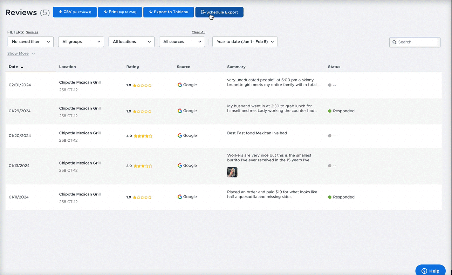452x275 pixels.
Task: Click the Date sort arrow icon
Action: [22, 67]
